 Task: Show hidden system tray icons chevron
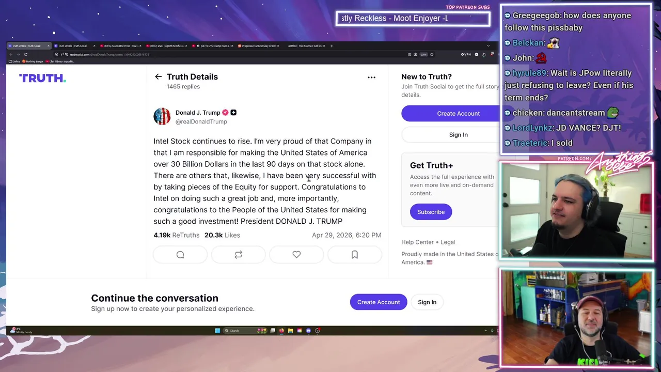click(485, 331)
